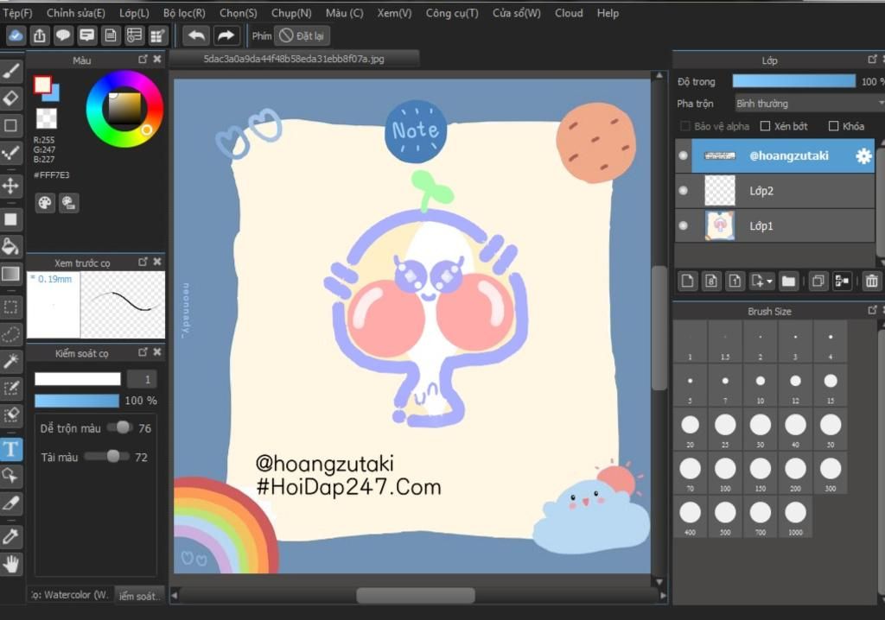Select the Gradient tool
This screenshot has height=620, width=885.
pos(10,275)
